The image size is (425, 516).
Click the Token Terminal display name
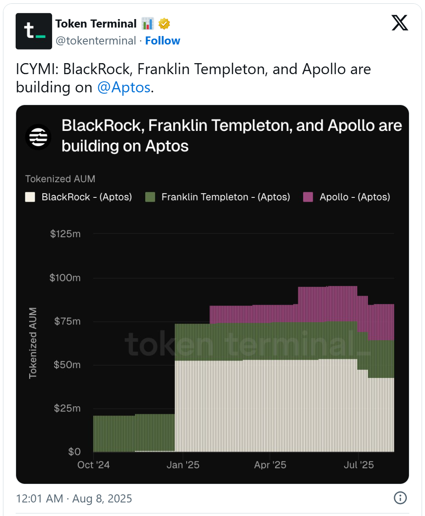click(x=96, y=24)
